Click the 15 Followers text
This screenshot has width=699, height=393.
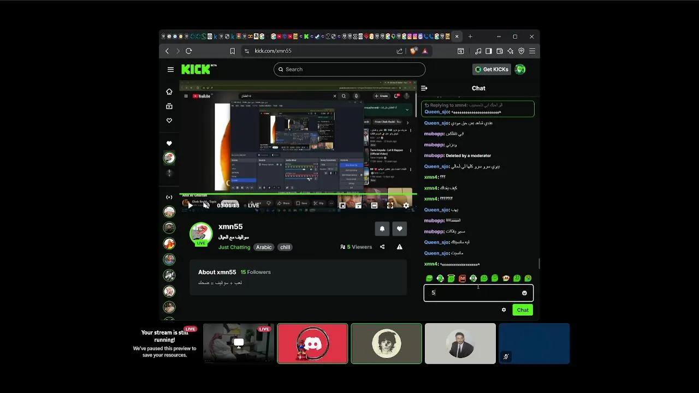[x=256, y=272]
